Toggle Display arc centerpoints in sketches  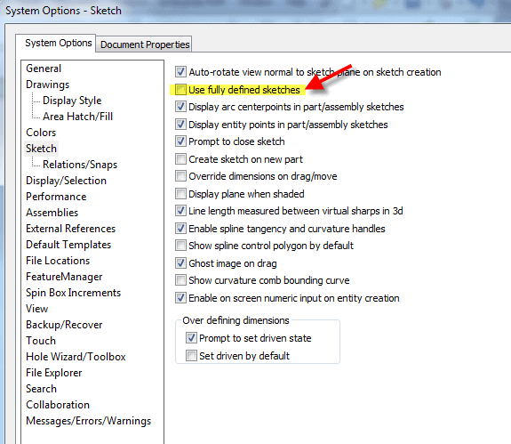pyautogui.click(x=180, y=107)
